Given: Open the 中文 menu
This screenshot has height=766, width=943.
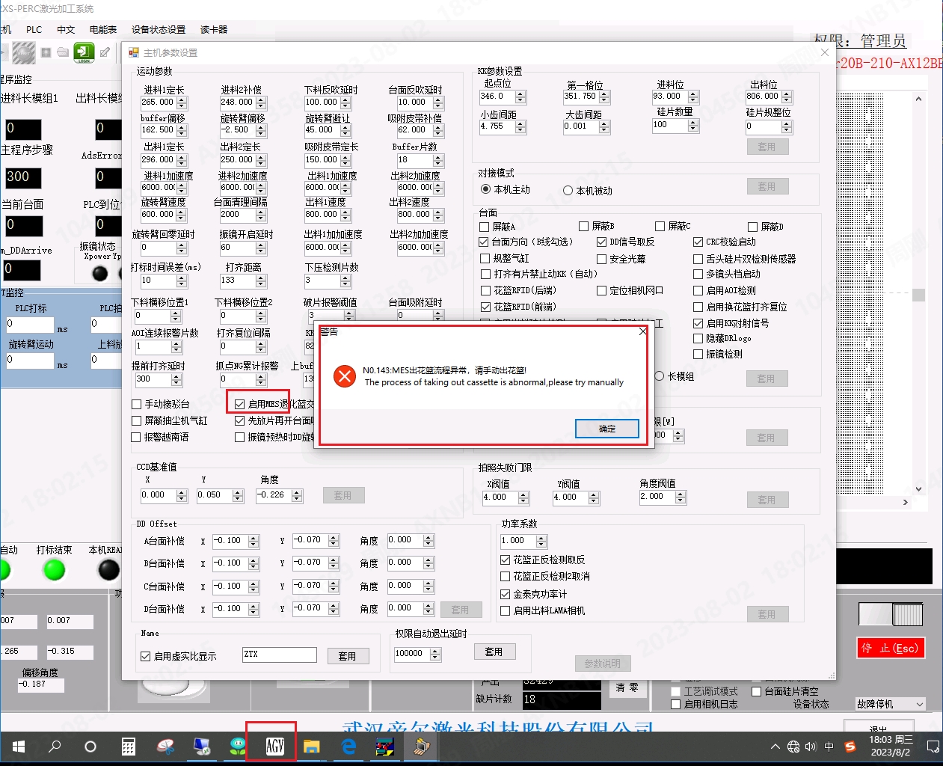Looking at the screenshot, I should [66, 29].
